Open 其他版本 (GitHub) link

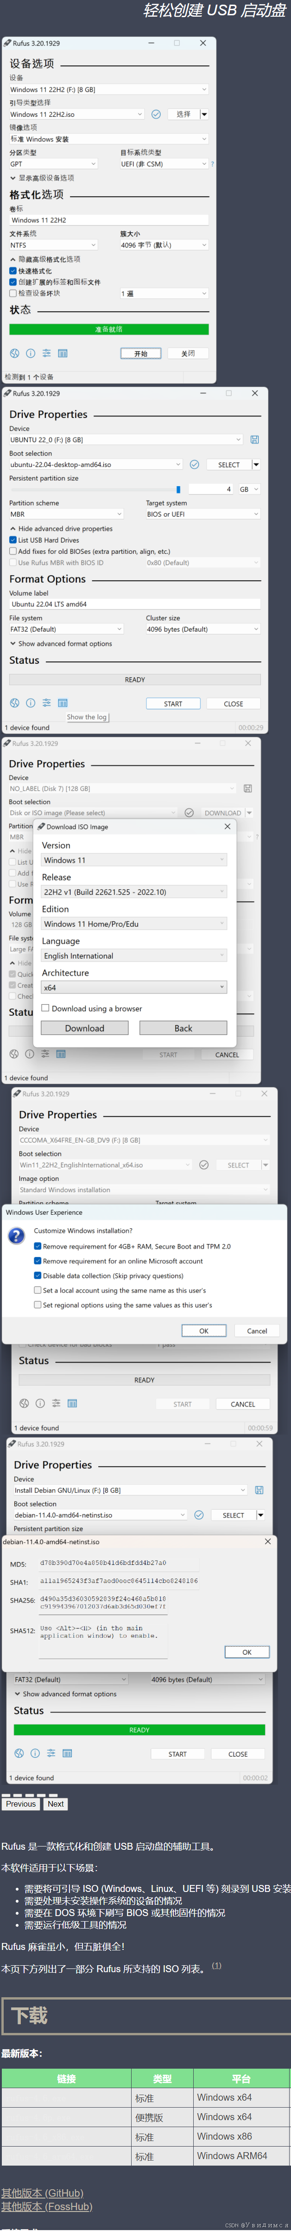pos(43,2193)
